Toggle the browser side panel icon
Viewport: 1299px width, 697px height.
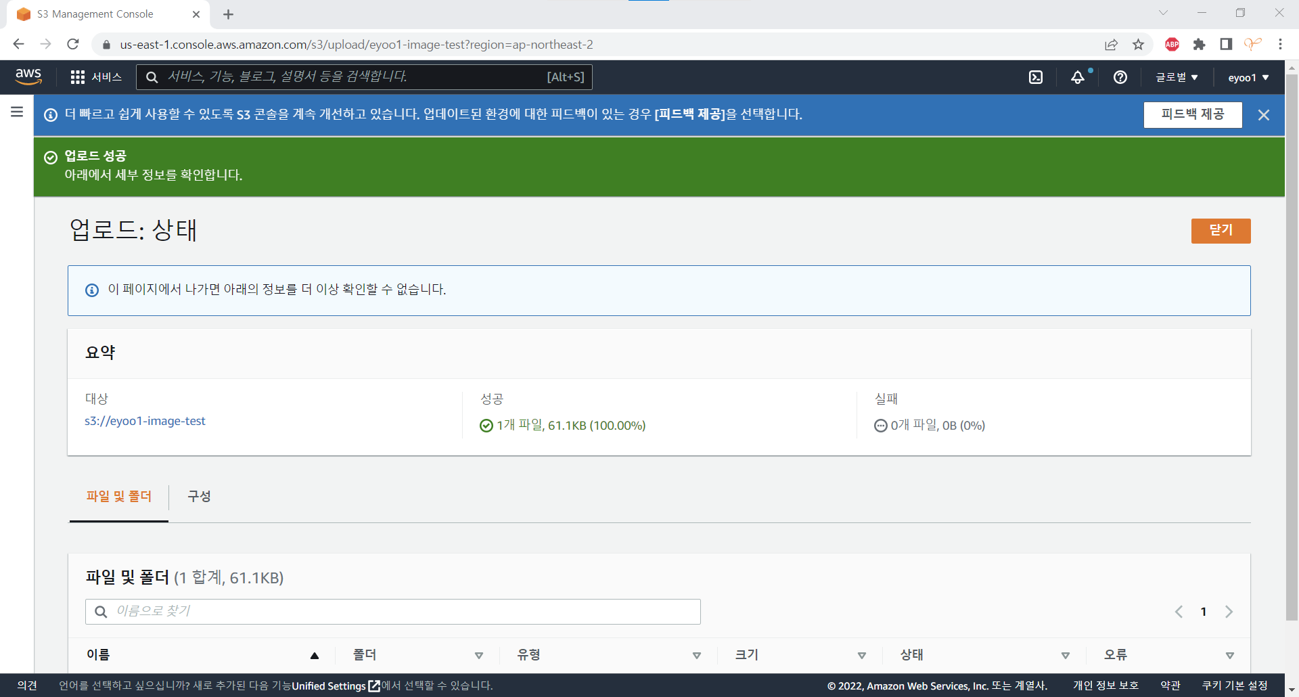[1226, 44]
